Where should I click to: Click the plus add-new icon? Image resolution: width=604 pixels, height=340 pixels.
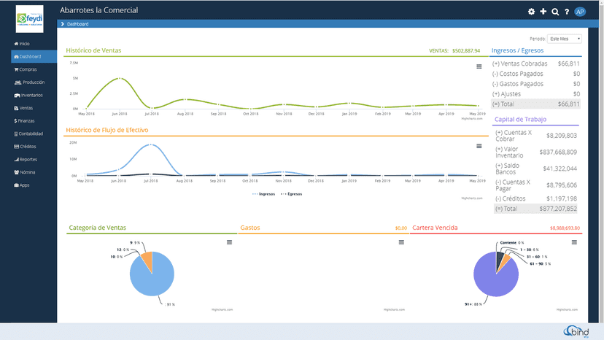tap(543, 12)
